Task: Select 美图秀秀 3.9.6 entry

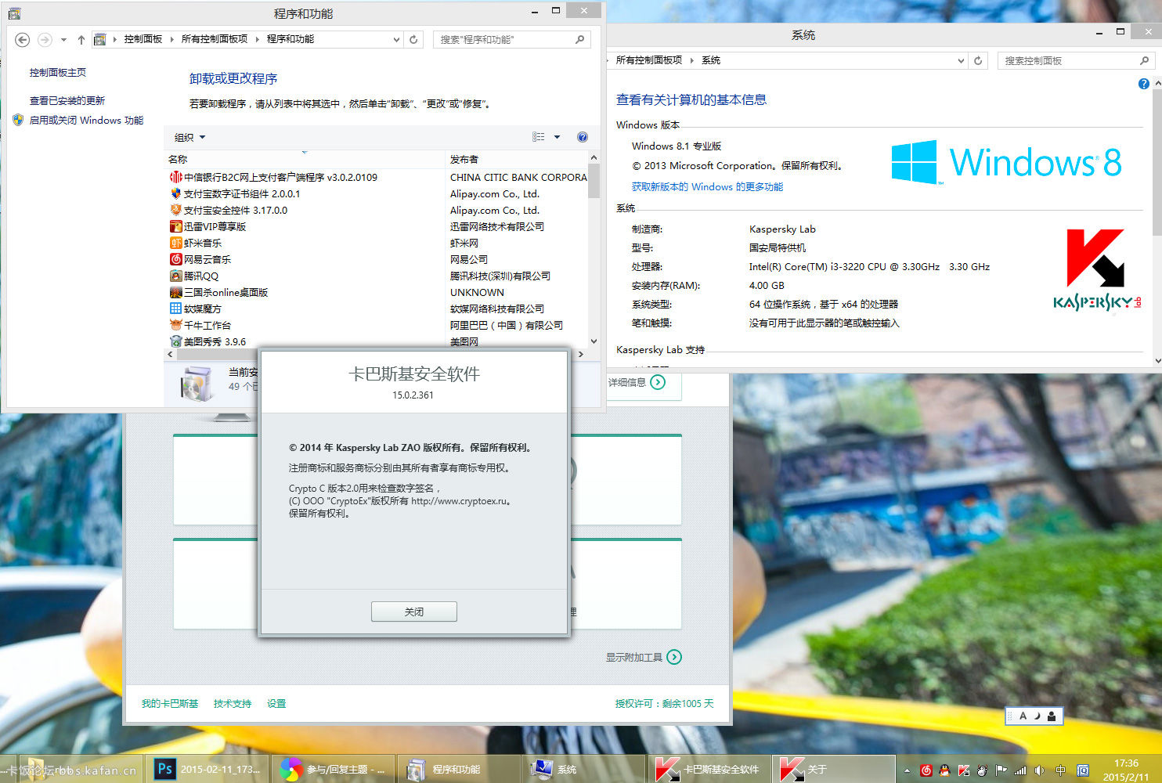Action: click(376, 341)
